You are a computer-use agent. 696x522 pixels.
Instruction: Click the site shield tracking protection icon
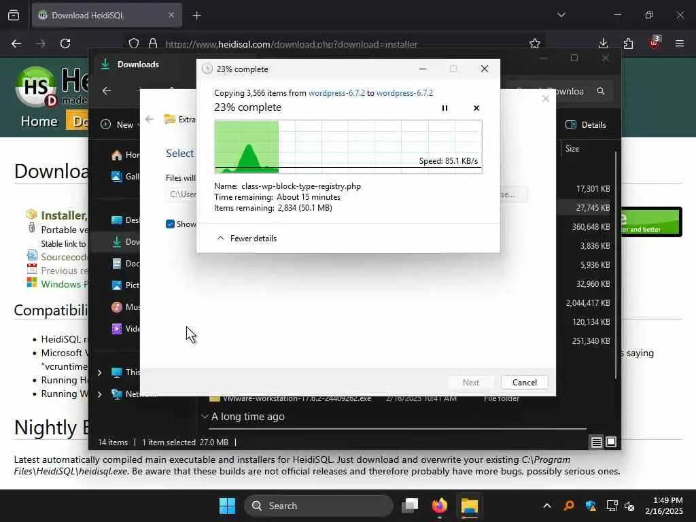[x=134, y=43]
